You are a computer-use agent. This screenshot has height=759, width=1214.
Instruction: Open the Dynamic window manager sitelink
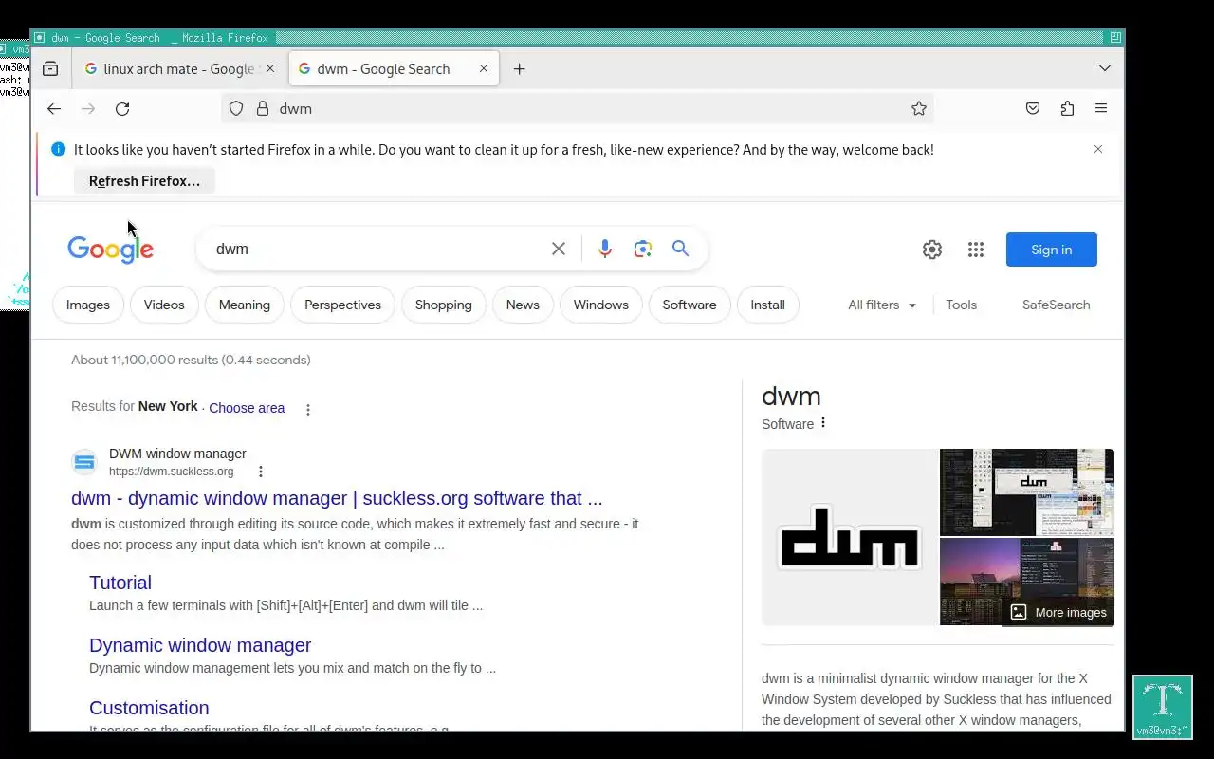(200, 645)
